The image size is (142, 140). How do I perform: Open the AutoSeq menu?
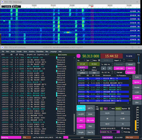(x=31, y=51)
